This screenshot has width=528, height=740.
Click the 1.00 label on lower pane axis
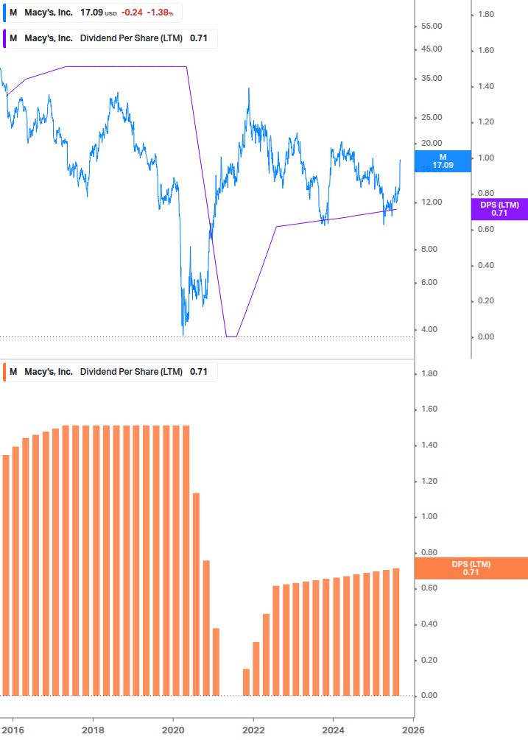429,517
